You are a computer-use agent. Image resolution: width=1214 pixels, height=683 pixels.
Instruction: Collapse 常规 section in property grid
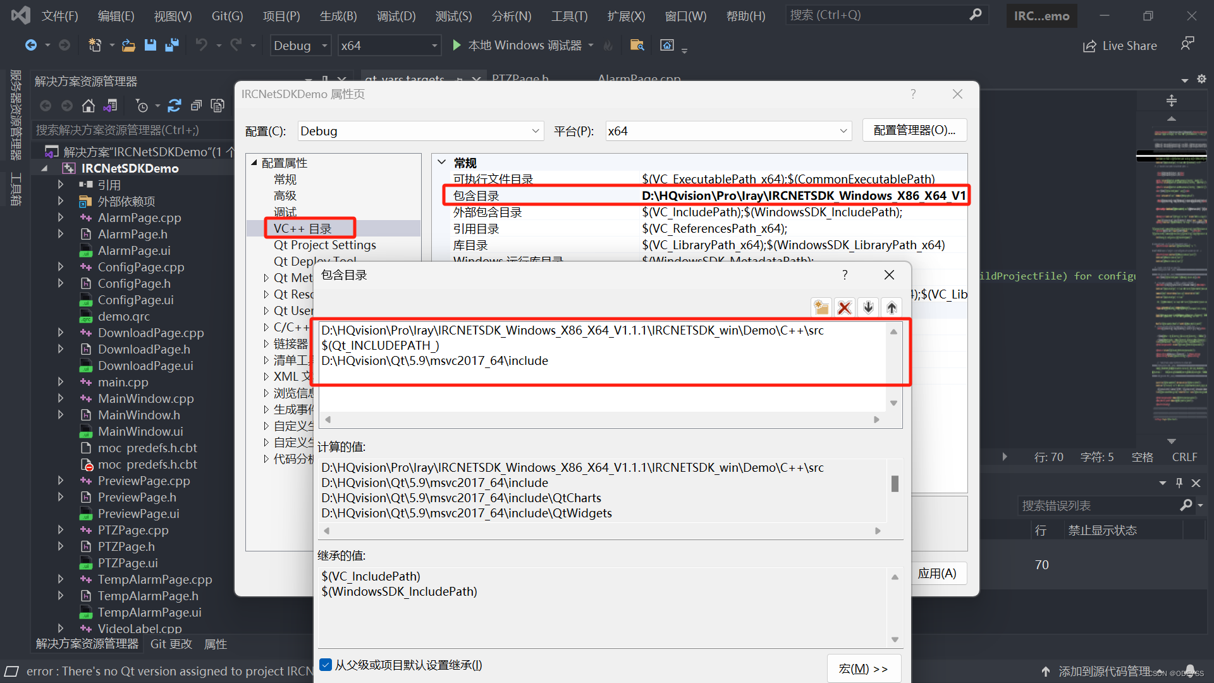(x=442, y=163)
